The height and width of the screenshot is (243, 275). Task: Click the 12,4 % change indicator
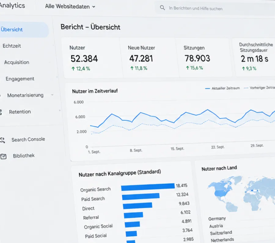point(81,68)
